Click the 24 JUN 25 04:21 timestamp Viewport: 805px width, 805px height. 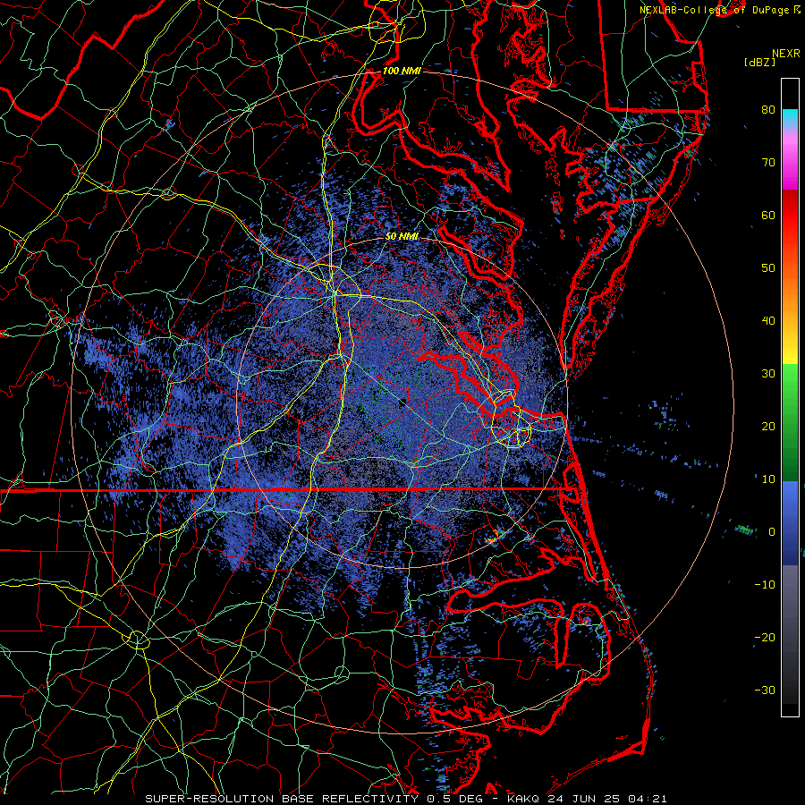click(607, 799)
